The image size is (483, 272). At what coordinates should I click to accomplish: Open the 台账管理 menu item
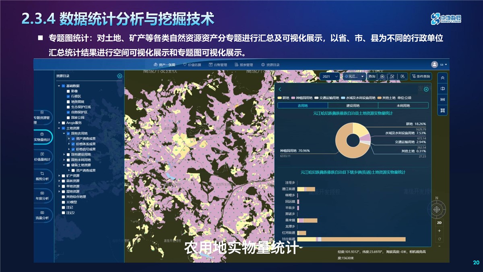(218, 64)
